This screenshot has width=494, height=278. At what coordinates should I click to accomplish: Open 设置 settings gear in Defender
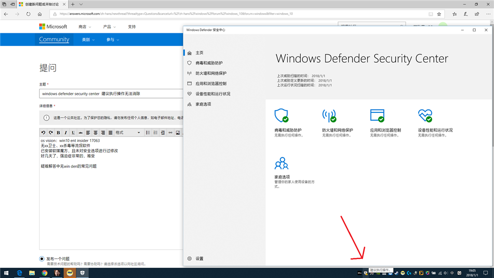[195, 259]
